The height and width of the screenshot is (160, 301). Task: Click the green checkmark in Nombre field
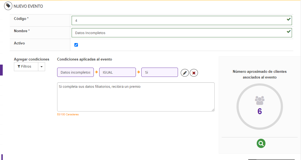pyautogui.click(x=288, y=32)
